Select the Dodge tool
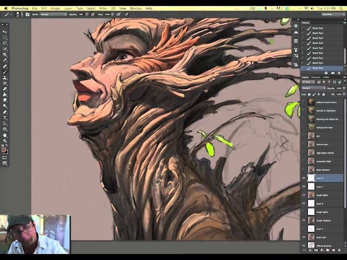The width and height of the screenshot is (347, 260). (5, 106)
